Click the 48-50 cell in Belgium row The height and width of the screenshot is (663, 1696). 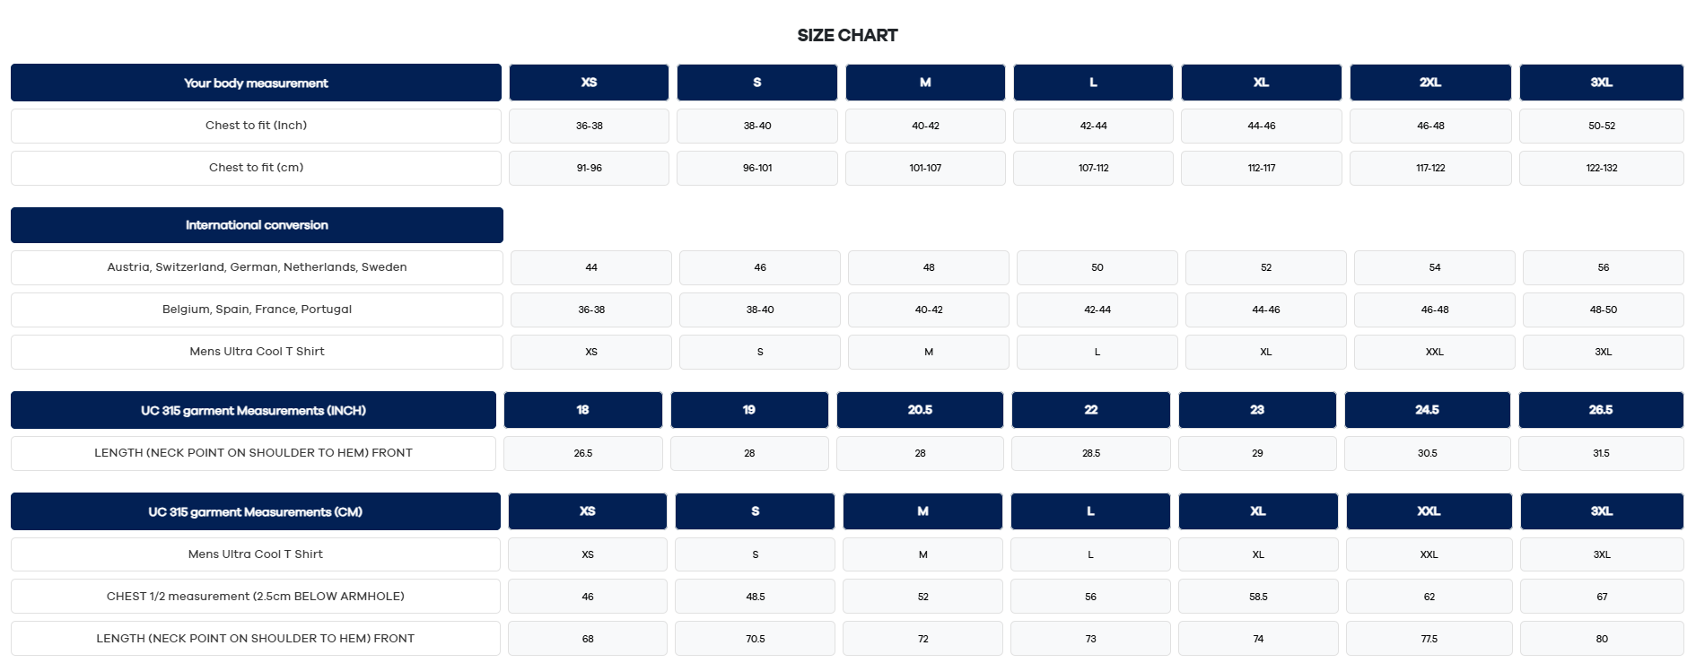pos(1603,310)
